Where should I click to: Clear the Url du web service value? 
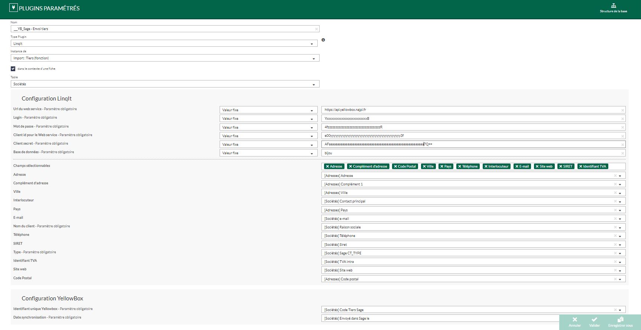[x=622, y=110]
